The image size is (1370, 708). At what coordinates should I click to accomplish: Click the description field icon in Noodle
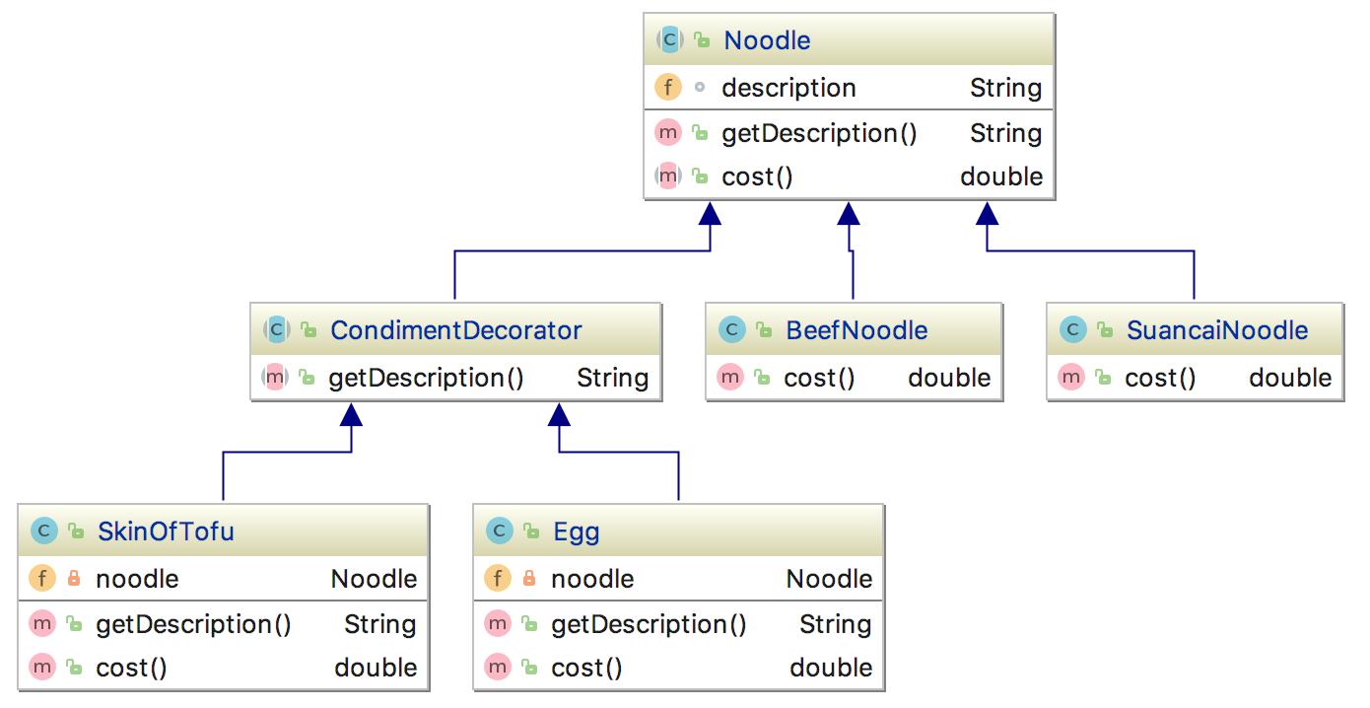click(668, 88)
